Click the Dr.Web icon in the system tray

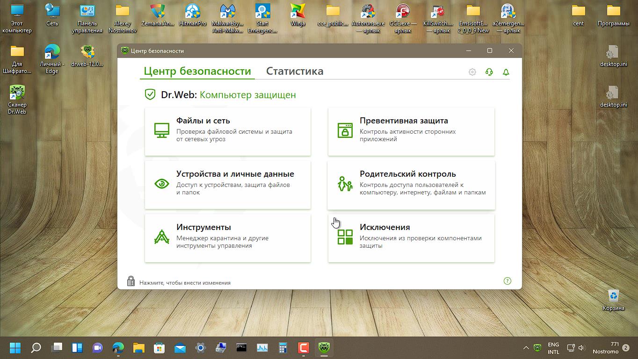(538, 348)
